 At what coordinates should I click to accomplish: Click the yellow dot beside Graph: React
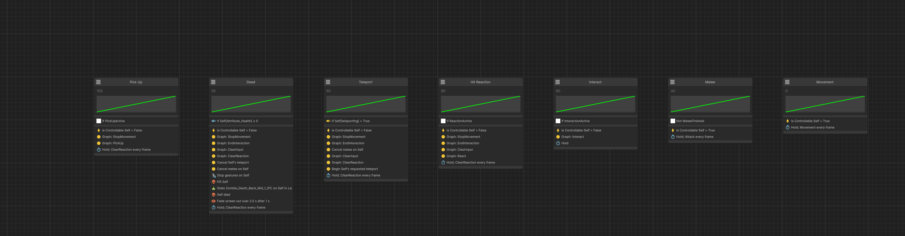tap(443, 156)
